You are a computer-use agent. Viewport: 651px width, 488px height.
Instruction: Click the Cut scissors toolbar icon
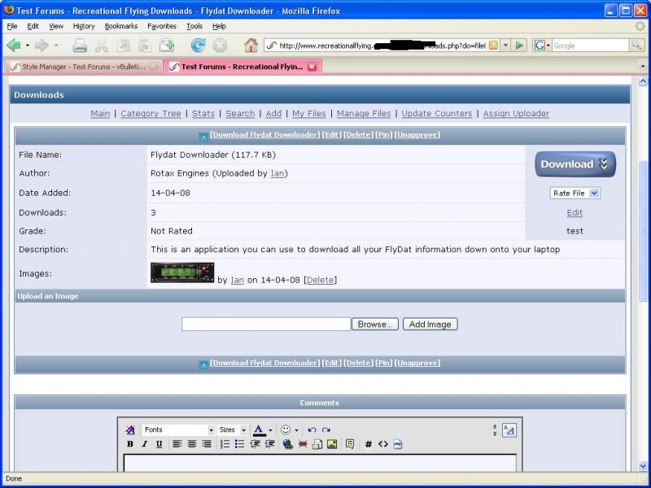[x=101, y=46]
